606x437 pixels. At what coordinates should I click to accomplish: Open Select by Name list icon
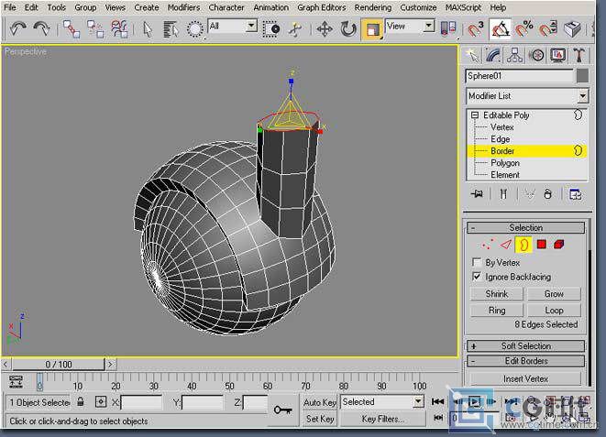coord(171,29)
